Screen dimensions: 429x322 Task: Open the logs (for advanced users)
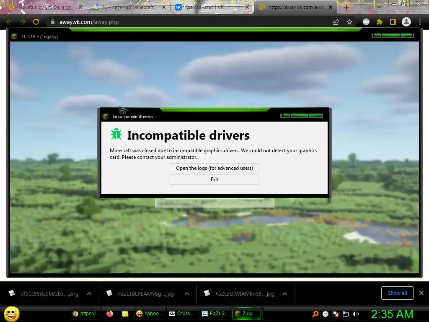(214, 168)
